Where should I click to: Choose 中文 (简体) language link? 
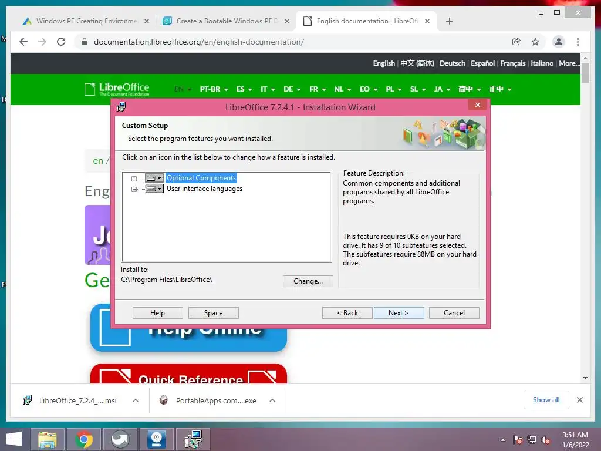tap(417, 63)
